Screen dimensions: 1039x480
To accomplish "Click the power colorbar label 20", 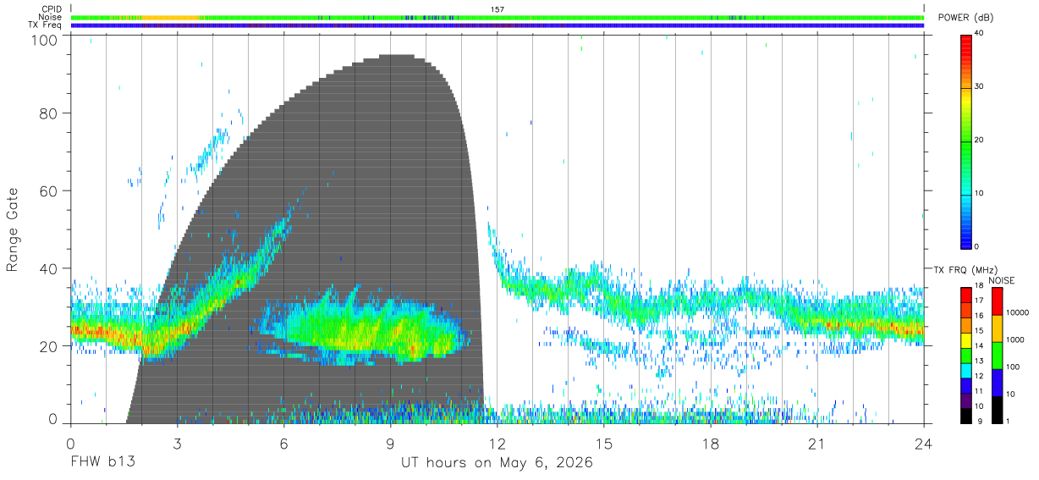I will coord(980,141).
